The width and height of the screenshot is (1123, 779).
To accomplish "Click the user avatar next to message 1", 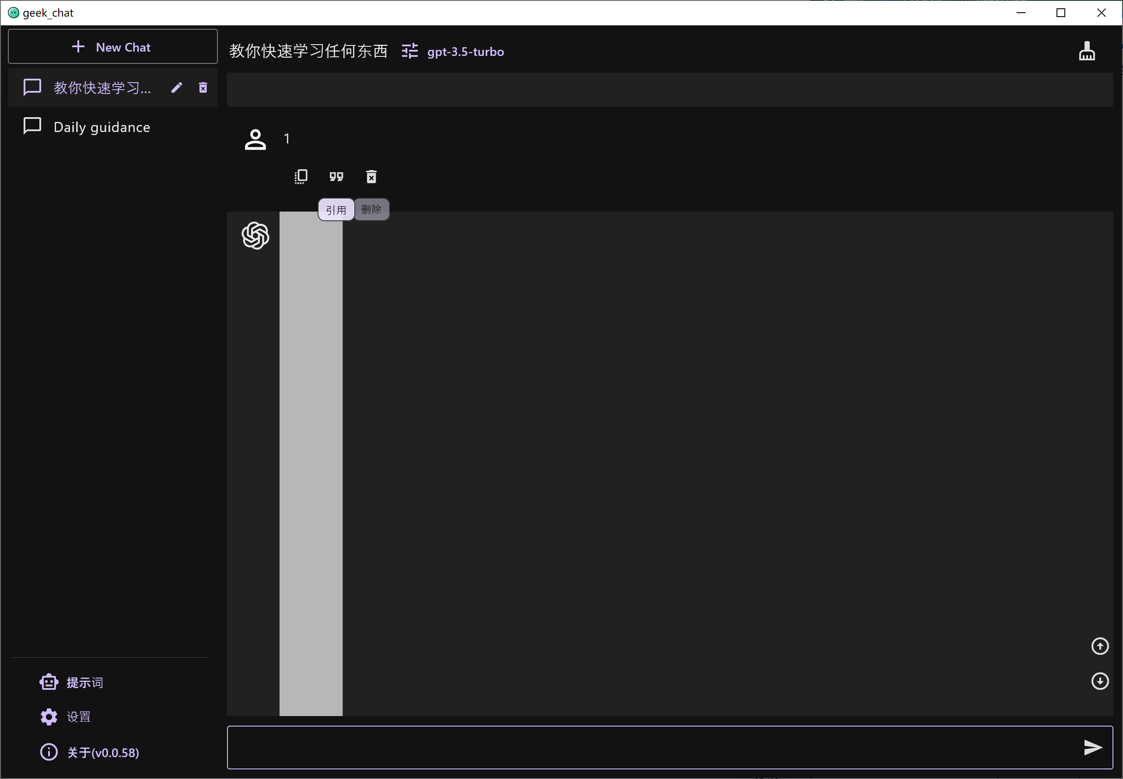I will (255, 139).
